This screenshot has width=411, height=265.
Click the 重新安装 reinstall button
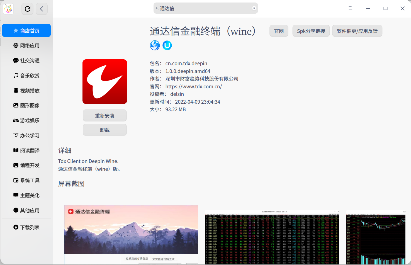(x=104, y=115)
